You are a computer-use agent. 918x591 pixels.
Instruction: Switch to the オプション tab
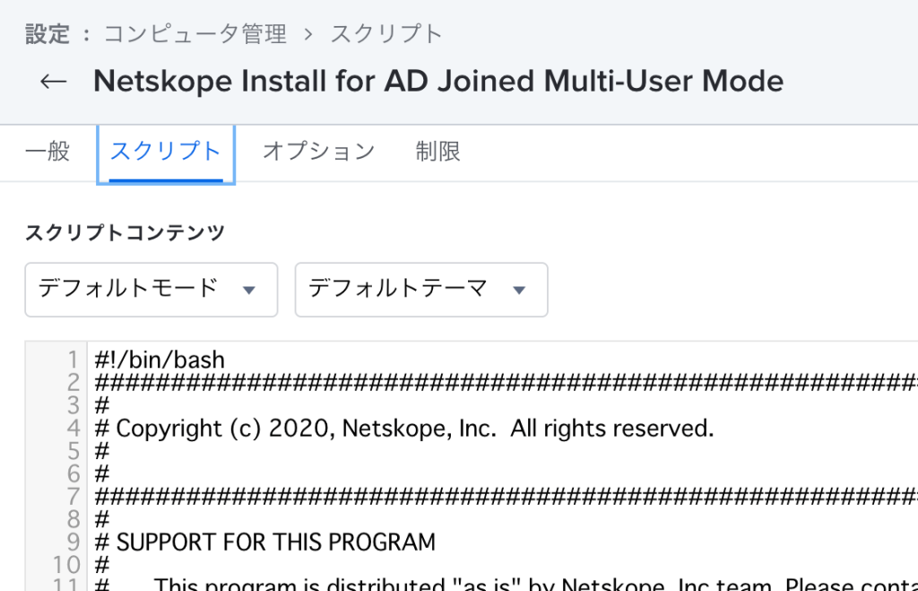(x=318, y=152)
